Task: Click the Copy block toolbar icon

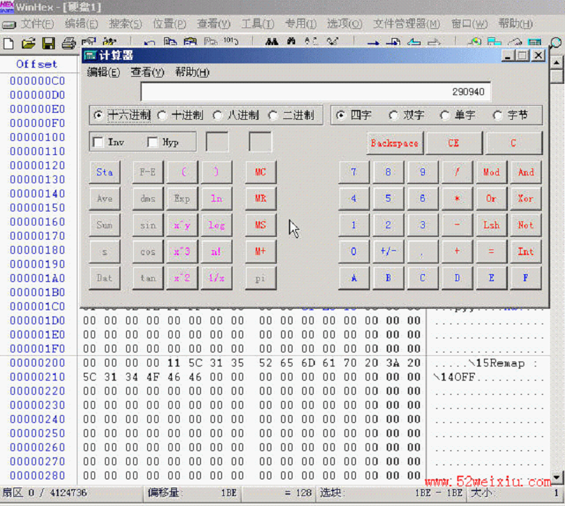Action: pyautogui.click(x=170, y=42)
